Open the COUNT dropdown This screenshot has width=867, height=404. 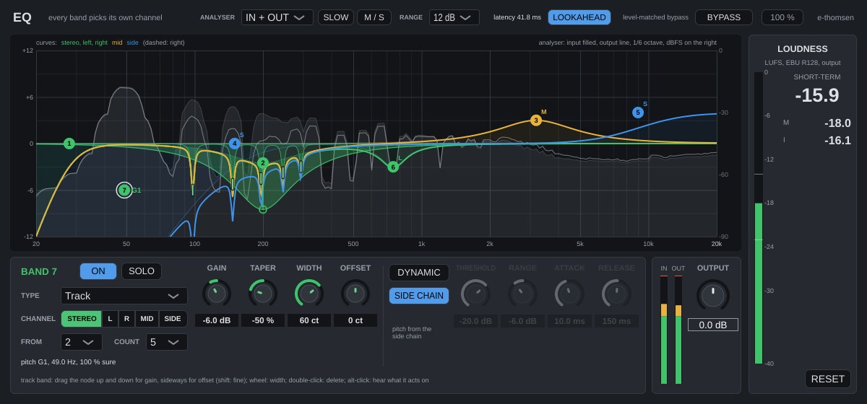click(x=167, y=342)
